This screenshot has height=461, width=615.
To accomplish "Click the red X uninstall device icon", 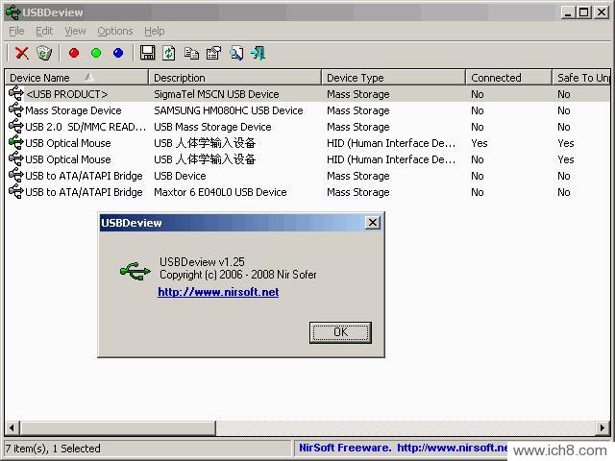I will (x=21, y=53).
